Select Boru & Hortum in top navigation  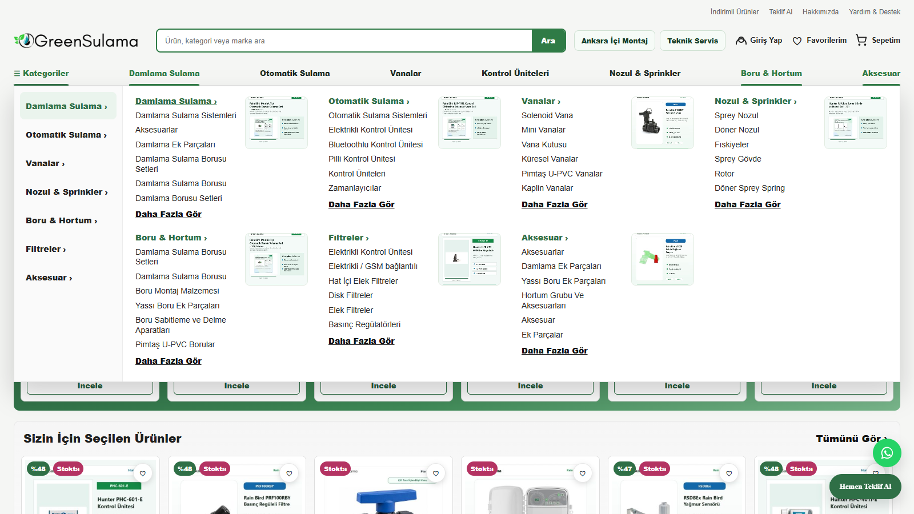[771, 74]
